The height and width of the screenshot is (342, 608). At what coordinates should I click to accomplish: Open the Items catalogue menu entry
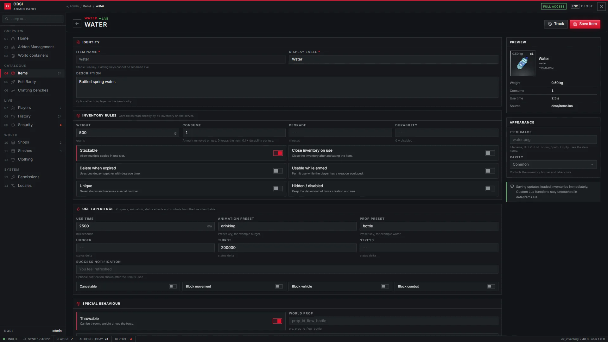33,73
